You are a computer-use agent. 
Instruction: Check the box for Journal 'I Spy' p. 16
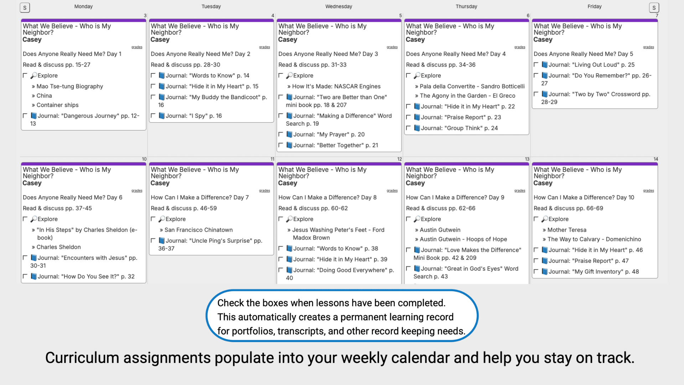click(154, 115)
